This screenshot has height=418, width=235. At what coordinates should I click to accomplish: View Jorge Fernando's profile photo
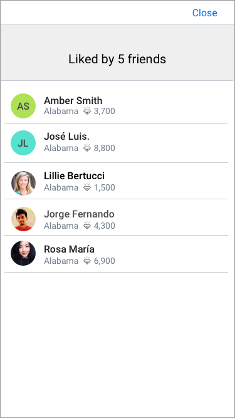tap(23, 219)
